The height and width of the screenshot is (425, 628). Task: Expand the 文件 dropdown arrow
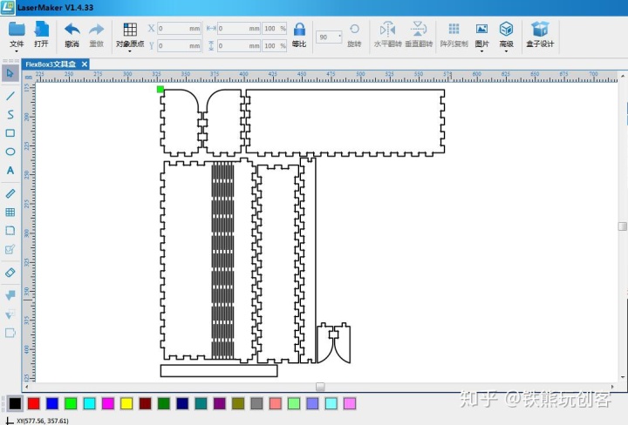coord(17,51)
